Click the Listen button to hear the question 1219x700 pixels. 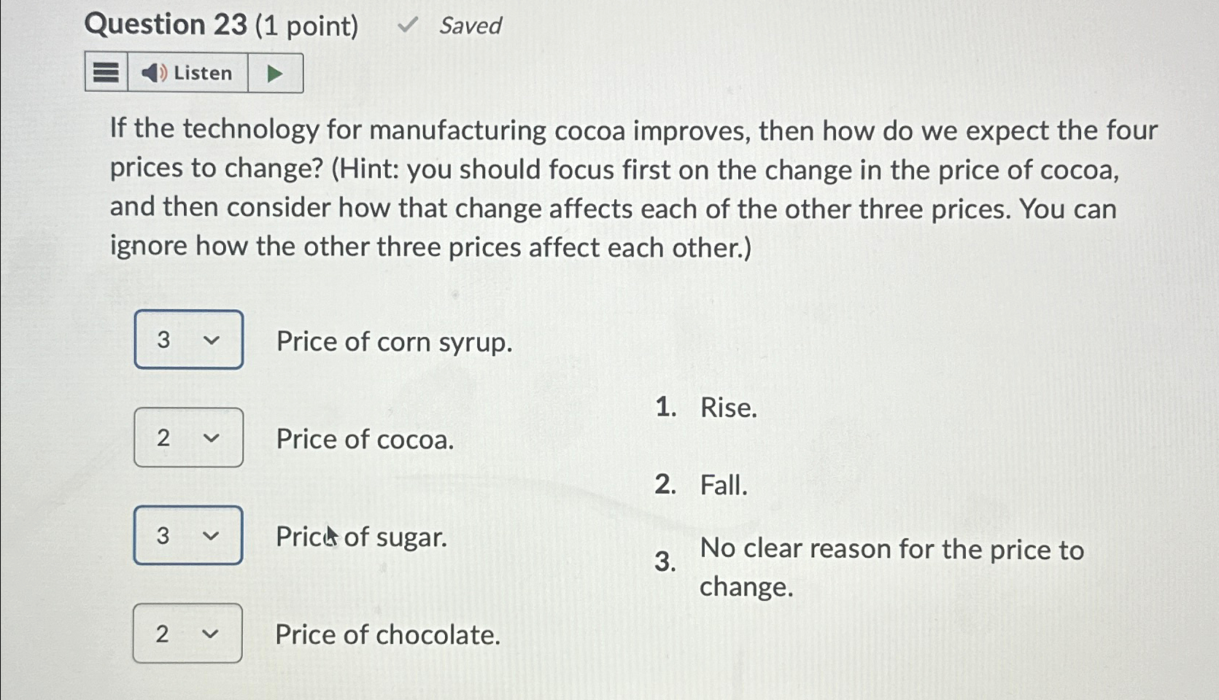[187, 72]
